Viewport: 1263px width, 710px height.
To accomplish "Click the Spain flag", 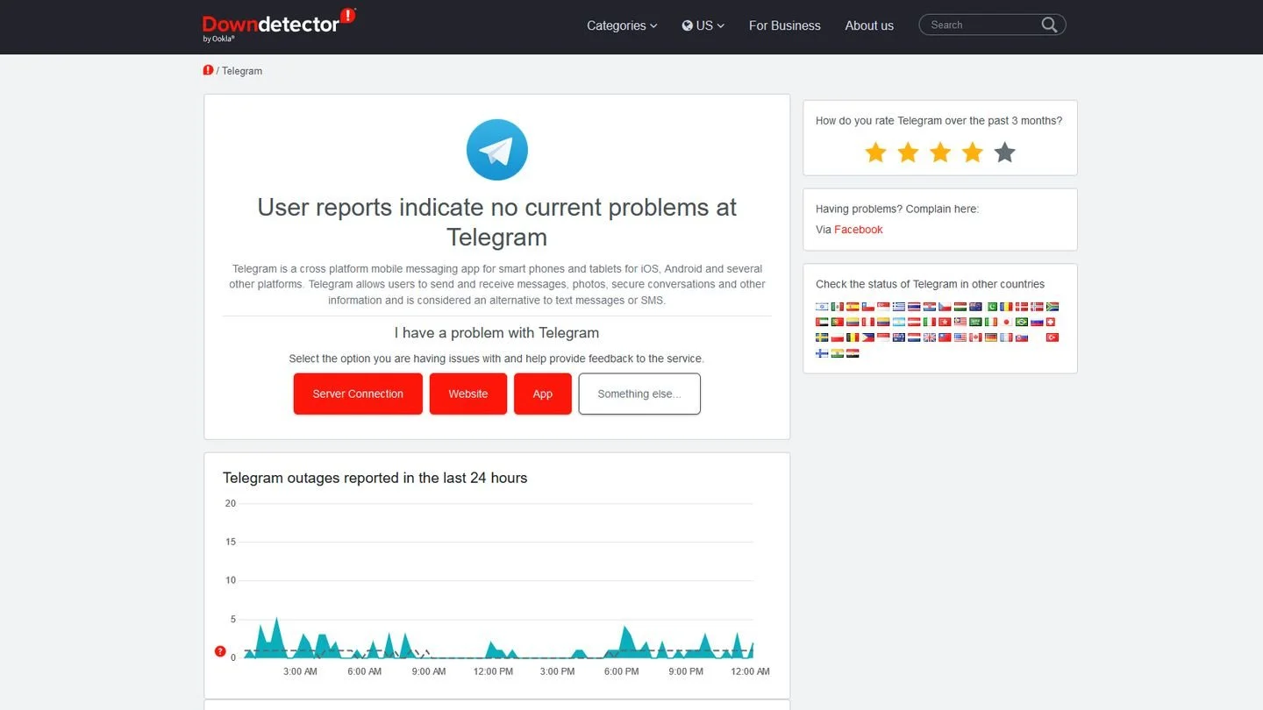I will (853, 307).
